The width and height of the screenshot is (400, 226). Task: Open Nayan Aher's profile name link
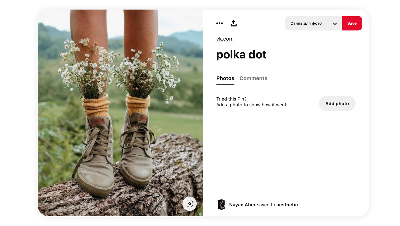tap(242, 205)
